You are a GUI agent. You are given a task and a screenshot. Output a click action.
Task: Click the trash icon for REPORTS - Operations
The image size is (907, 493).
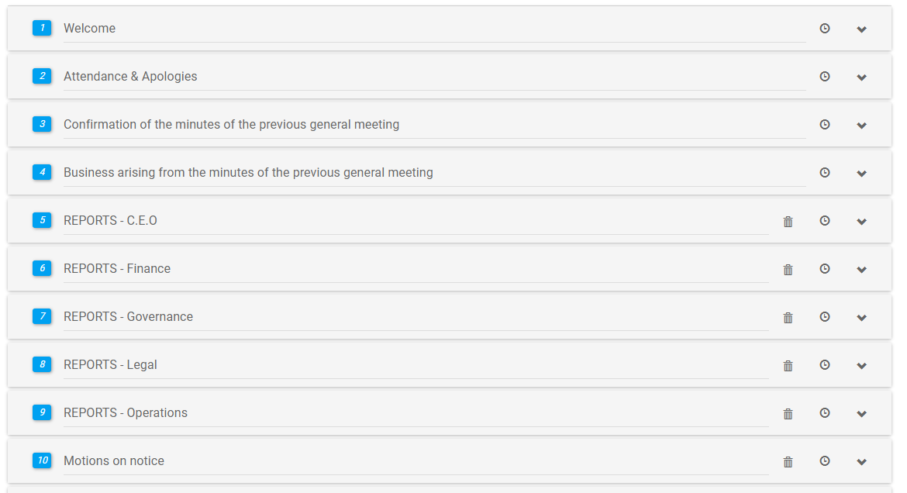tap(788, 414)
